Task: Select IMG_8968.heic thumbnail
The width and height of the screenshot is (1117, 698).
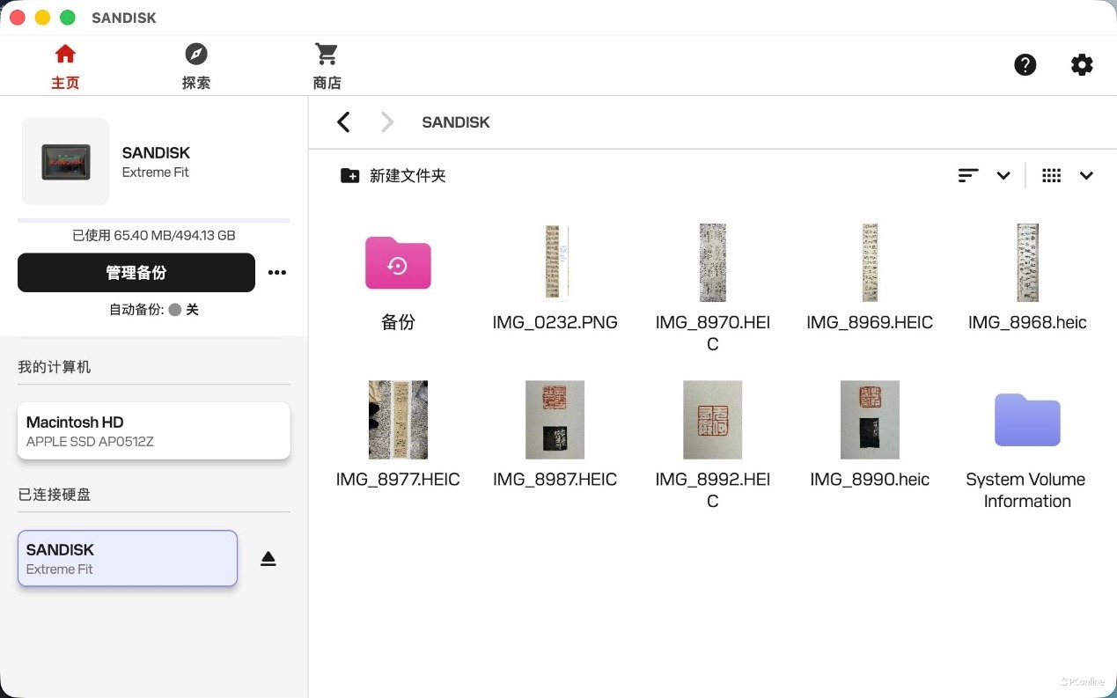Action: coord(1027,262)
